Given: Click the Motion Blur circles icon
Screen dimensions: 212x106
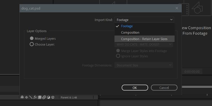Looking at the screenshot, I should [44, 97].
